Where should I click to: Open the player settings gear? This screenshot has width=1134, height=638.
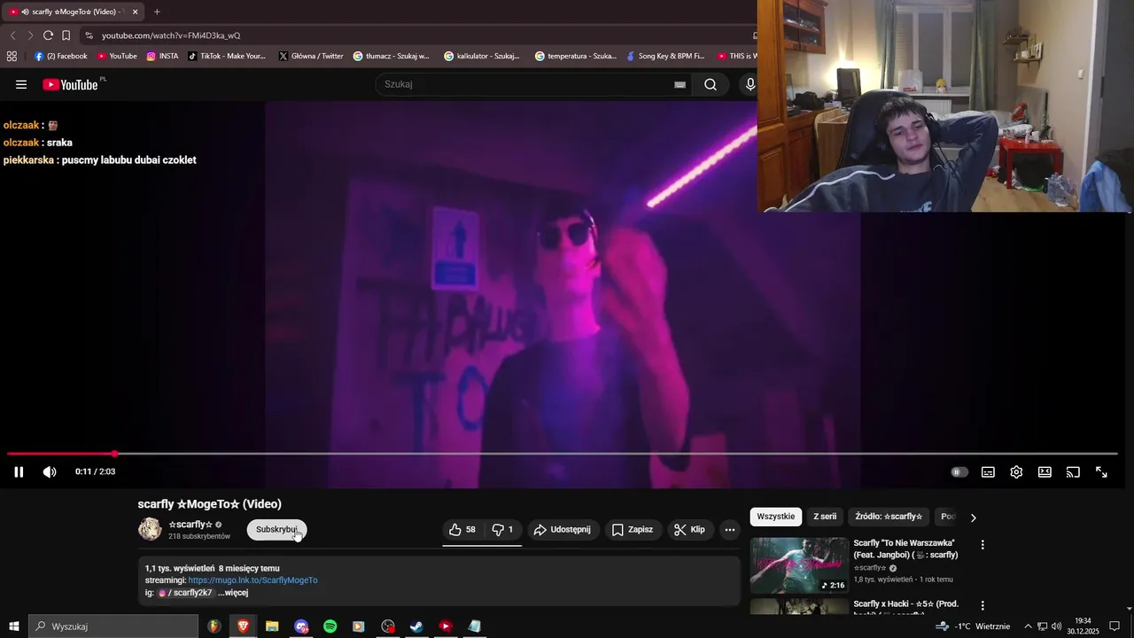pyautogui.click(x=1016, y=471)
